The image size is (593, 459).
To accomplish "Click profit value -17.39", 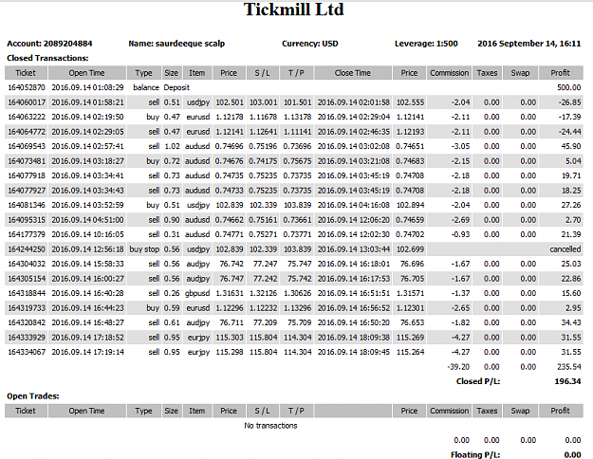I will tap(569, 117).
